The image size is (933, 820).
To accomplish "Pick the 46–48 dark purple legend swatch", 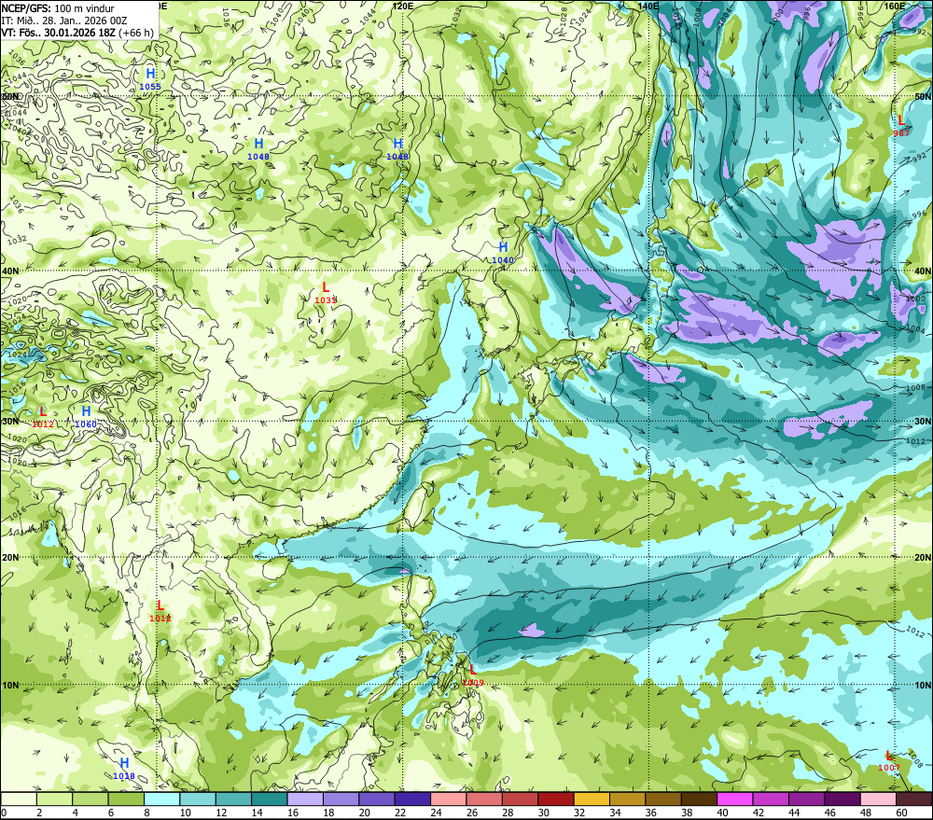I will 842,799.
